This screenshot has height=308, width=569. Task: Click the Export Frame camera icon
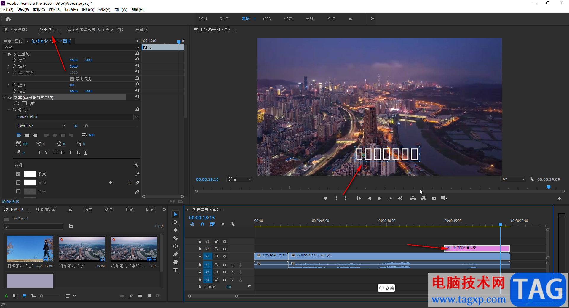[434, 198]
